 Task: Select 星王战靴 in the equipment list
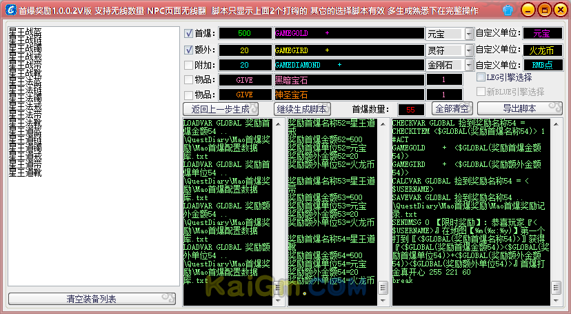25,73
